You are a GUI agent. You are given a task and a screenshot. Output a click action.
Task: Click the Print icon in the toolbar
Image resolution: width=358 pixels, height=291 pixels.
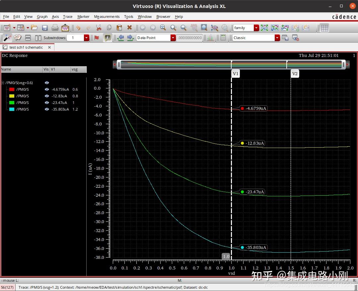pyautogui.click(x=55, y=28)
